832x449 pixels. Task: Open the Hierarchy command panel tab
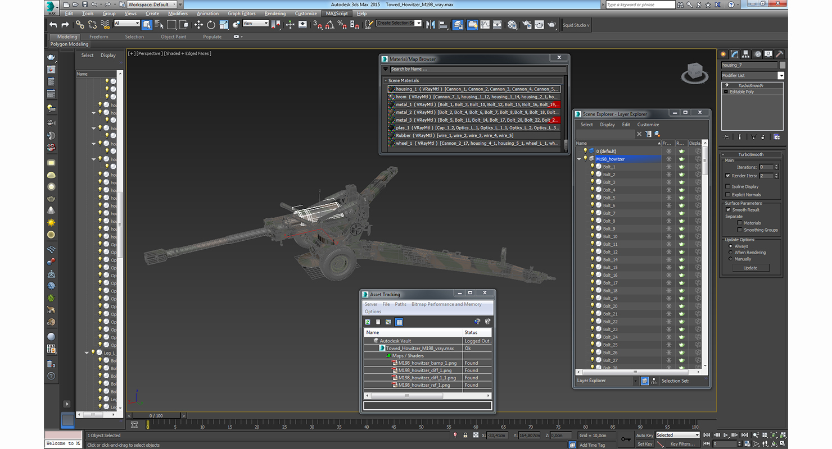click(746, 54)
